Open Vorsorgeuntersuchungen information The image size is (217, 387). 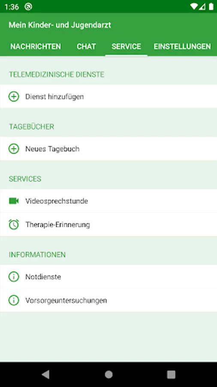click(108, 301)
